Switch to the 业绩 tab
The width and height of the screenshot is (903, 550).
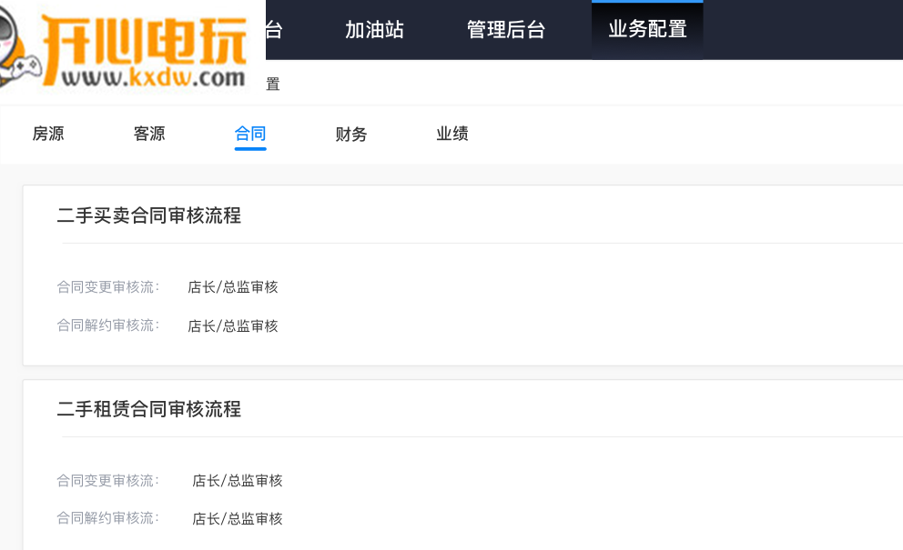pos(451,134)
